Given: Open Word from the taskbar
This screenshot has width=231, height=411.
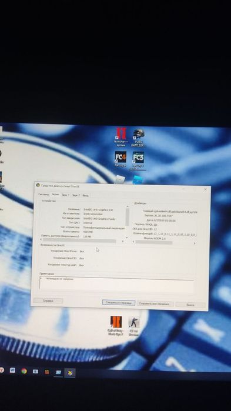Looking at the screenshot, I should coord(12,370).
